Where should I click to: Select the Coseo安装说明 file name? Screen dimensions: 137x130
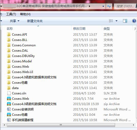point(23,109)
